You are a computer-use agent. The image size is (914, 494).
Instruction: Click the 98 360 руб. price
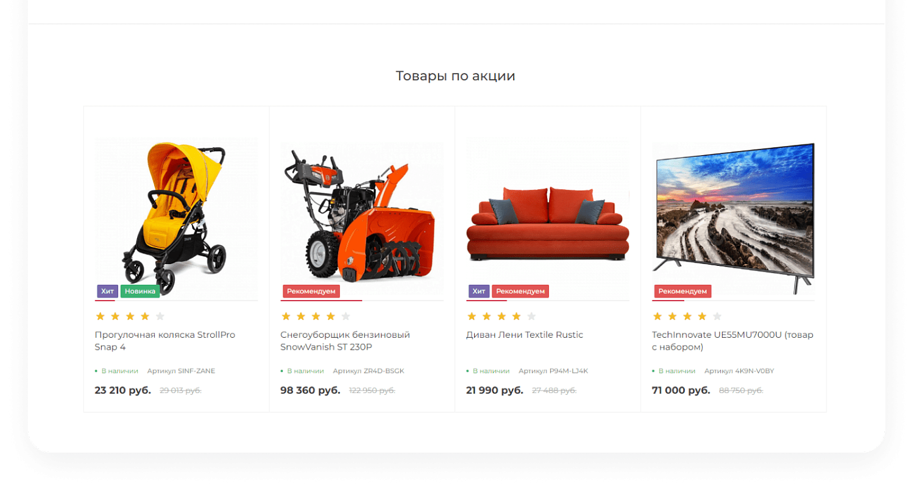tap(310, 391)
